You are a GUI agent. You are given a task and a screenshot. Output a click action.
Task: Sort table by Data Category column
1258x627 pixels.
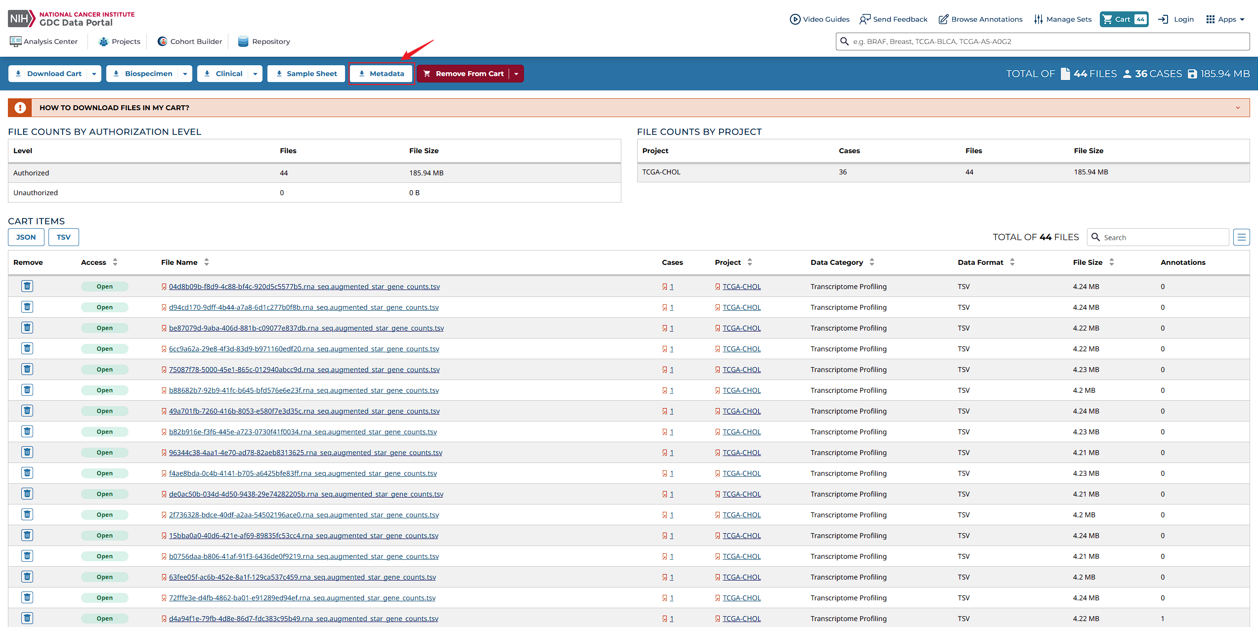point(872,262)
